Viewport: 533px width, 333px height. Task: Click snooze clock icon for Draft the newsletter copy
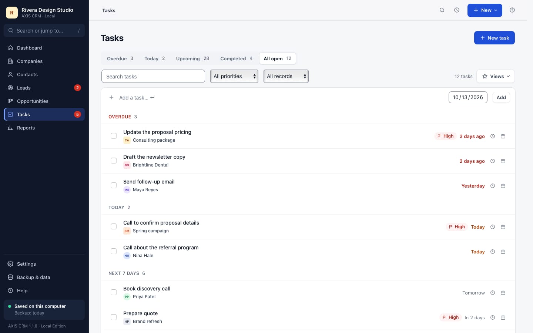[x=493, y=161]
